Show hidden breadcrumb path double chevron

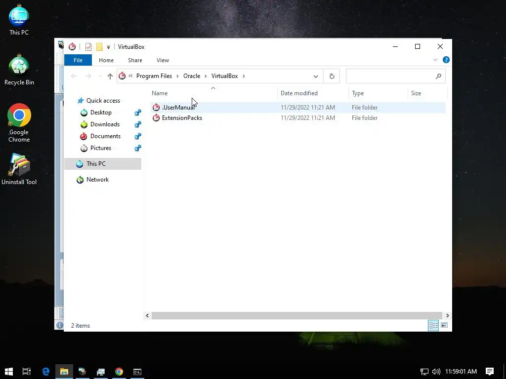click(130, 76)
